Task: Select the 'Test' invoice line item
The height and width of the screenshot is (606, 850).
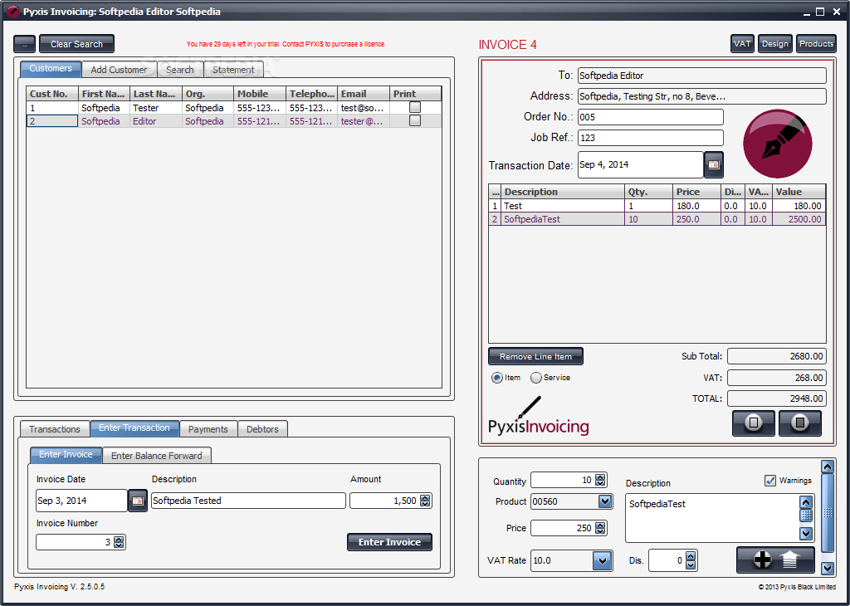Action: tap(657, 205)
